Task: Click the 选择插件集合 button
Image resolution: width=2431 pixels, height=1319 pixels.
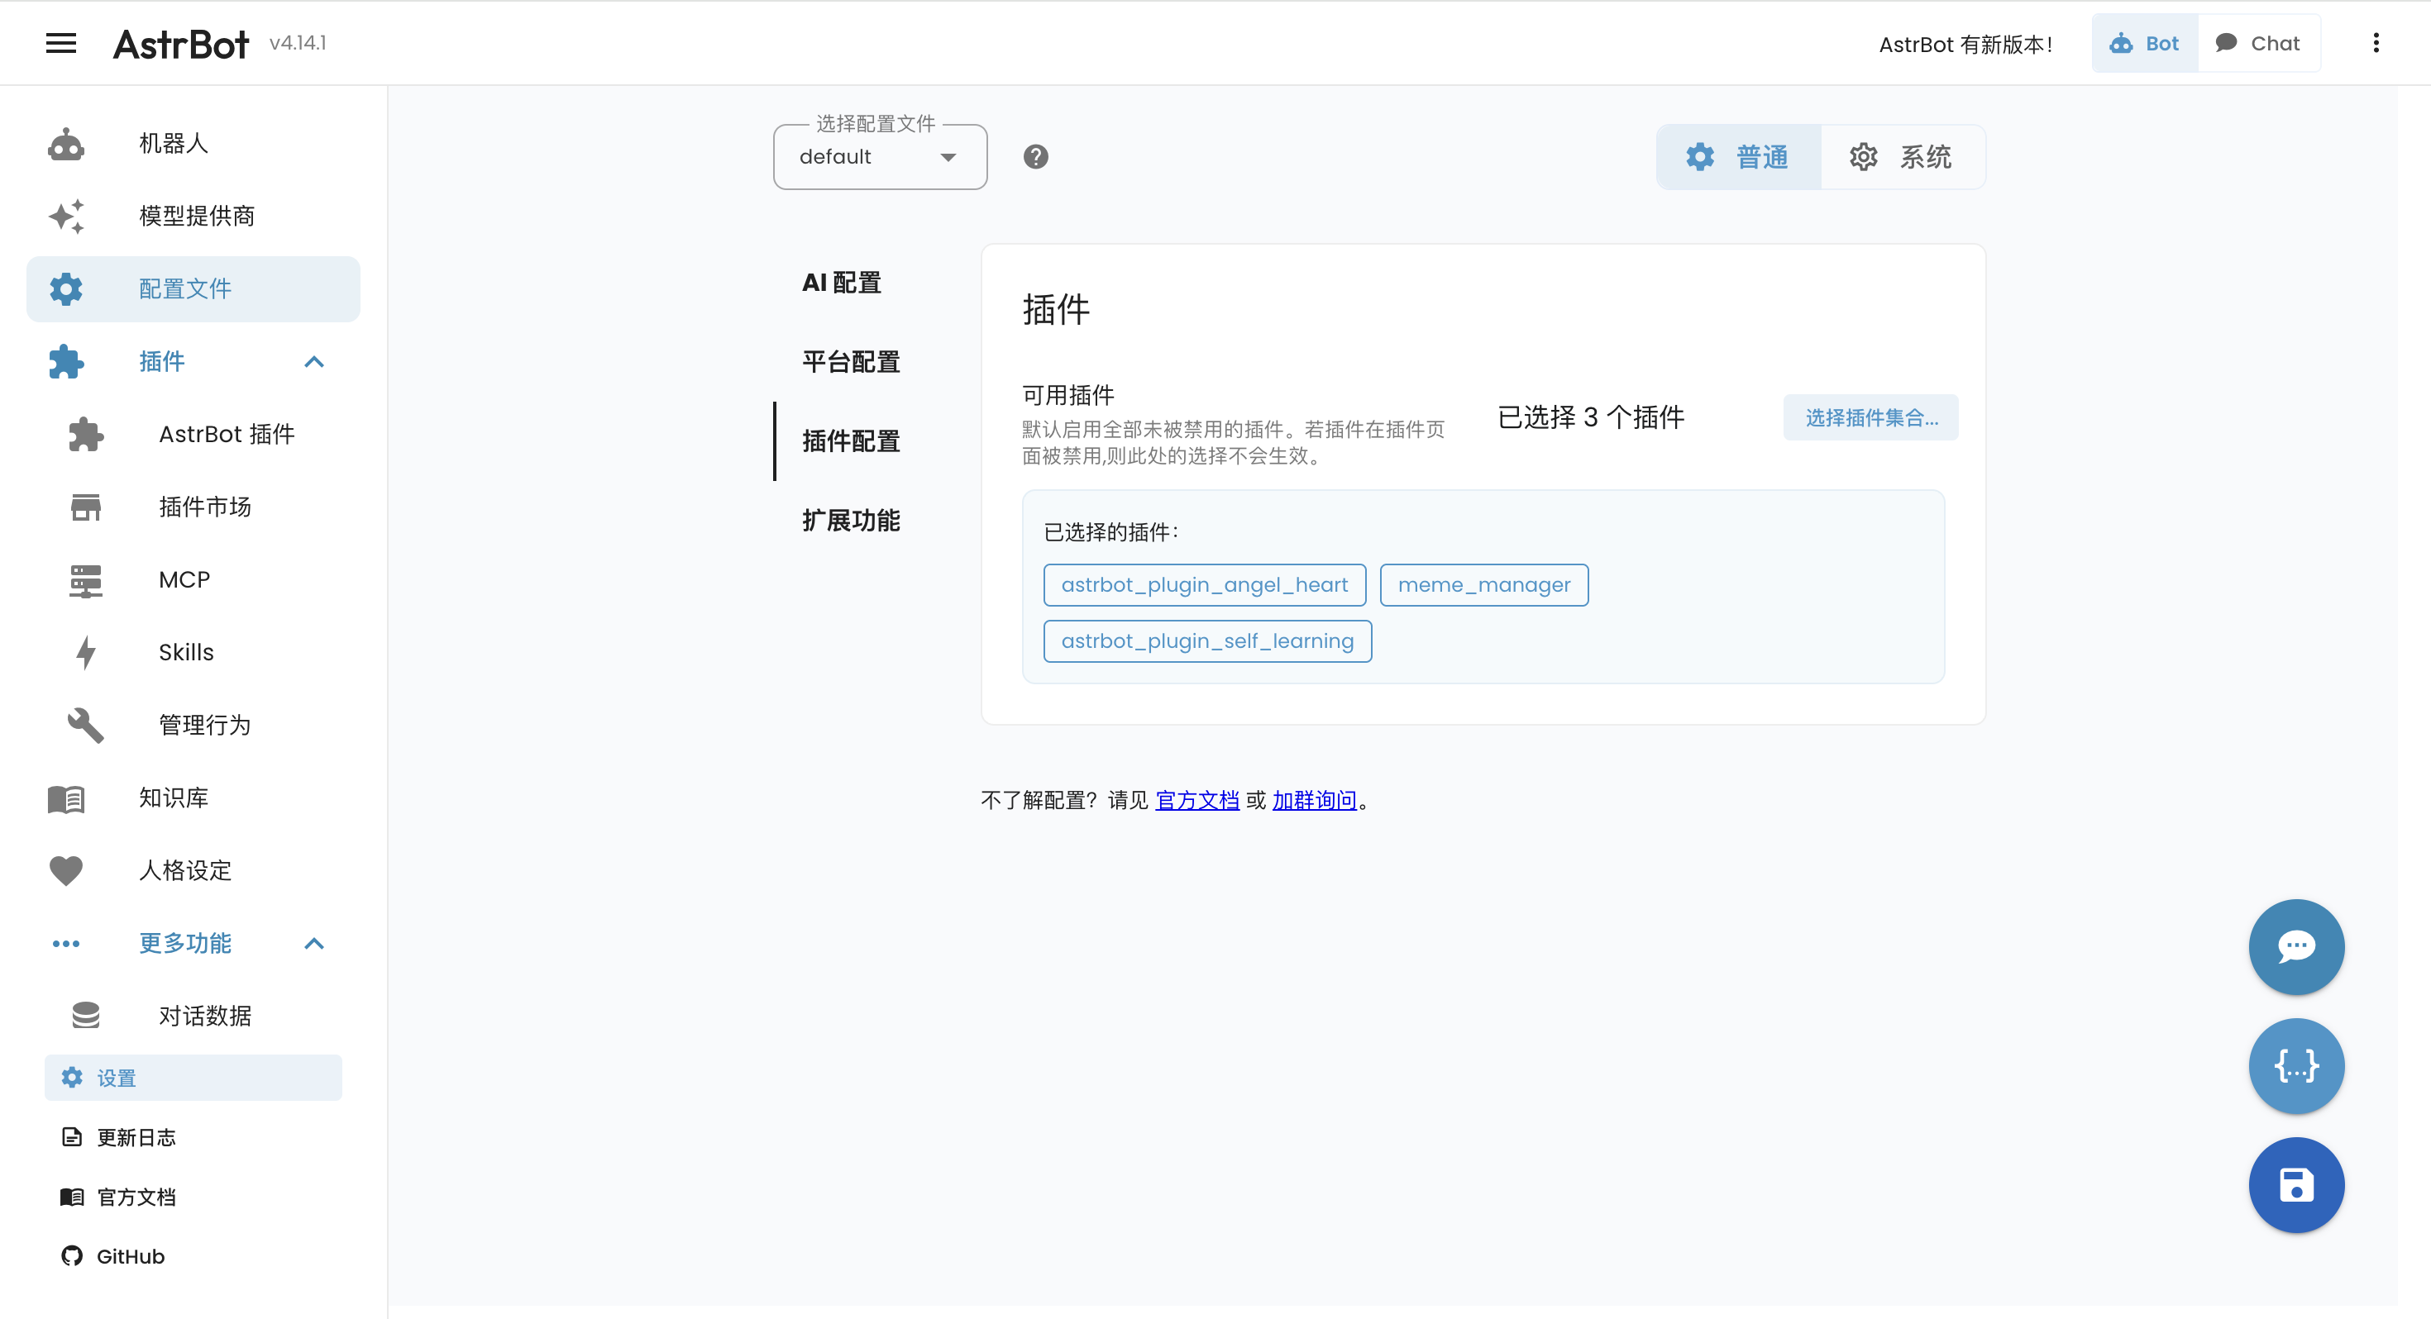Action: click(1870, 417)
